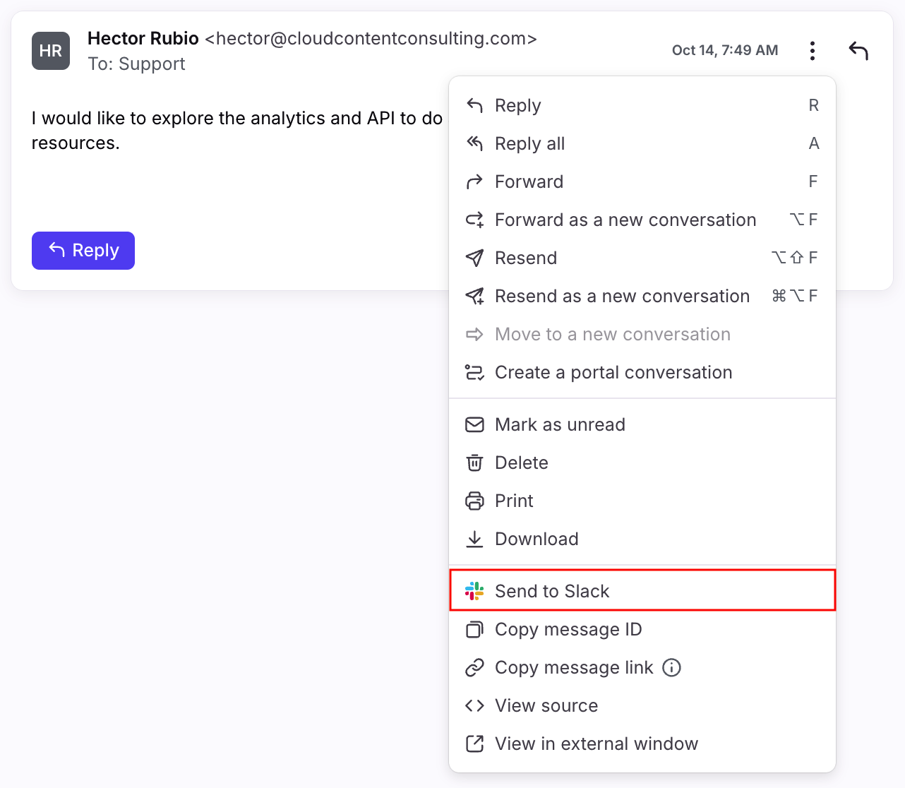
Task: Click the message timestamp Oct 14, 7:49 AM
Action: click(724, 50)
